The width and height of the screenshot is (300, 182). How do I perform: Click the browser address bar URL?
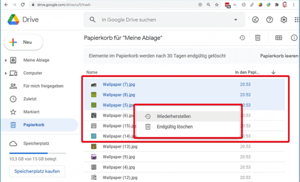pyautogui.click(x=64, y=5)
